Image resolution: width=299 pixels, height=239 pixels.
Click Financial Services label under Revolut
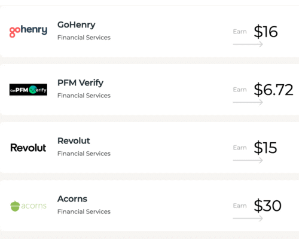[84, 154]
